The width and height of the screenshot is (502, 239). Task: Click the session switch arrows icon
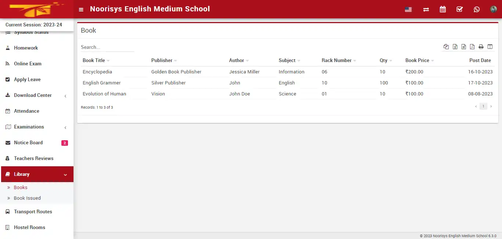click(x=426, y=10)
